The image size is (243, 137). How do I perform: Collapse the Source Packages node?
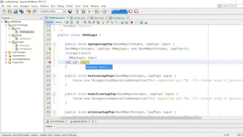6,25
